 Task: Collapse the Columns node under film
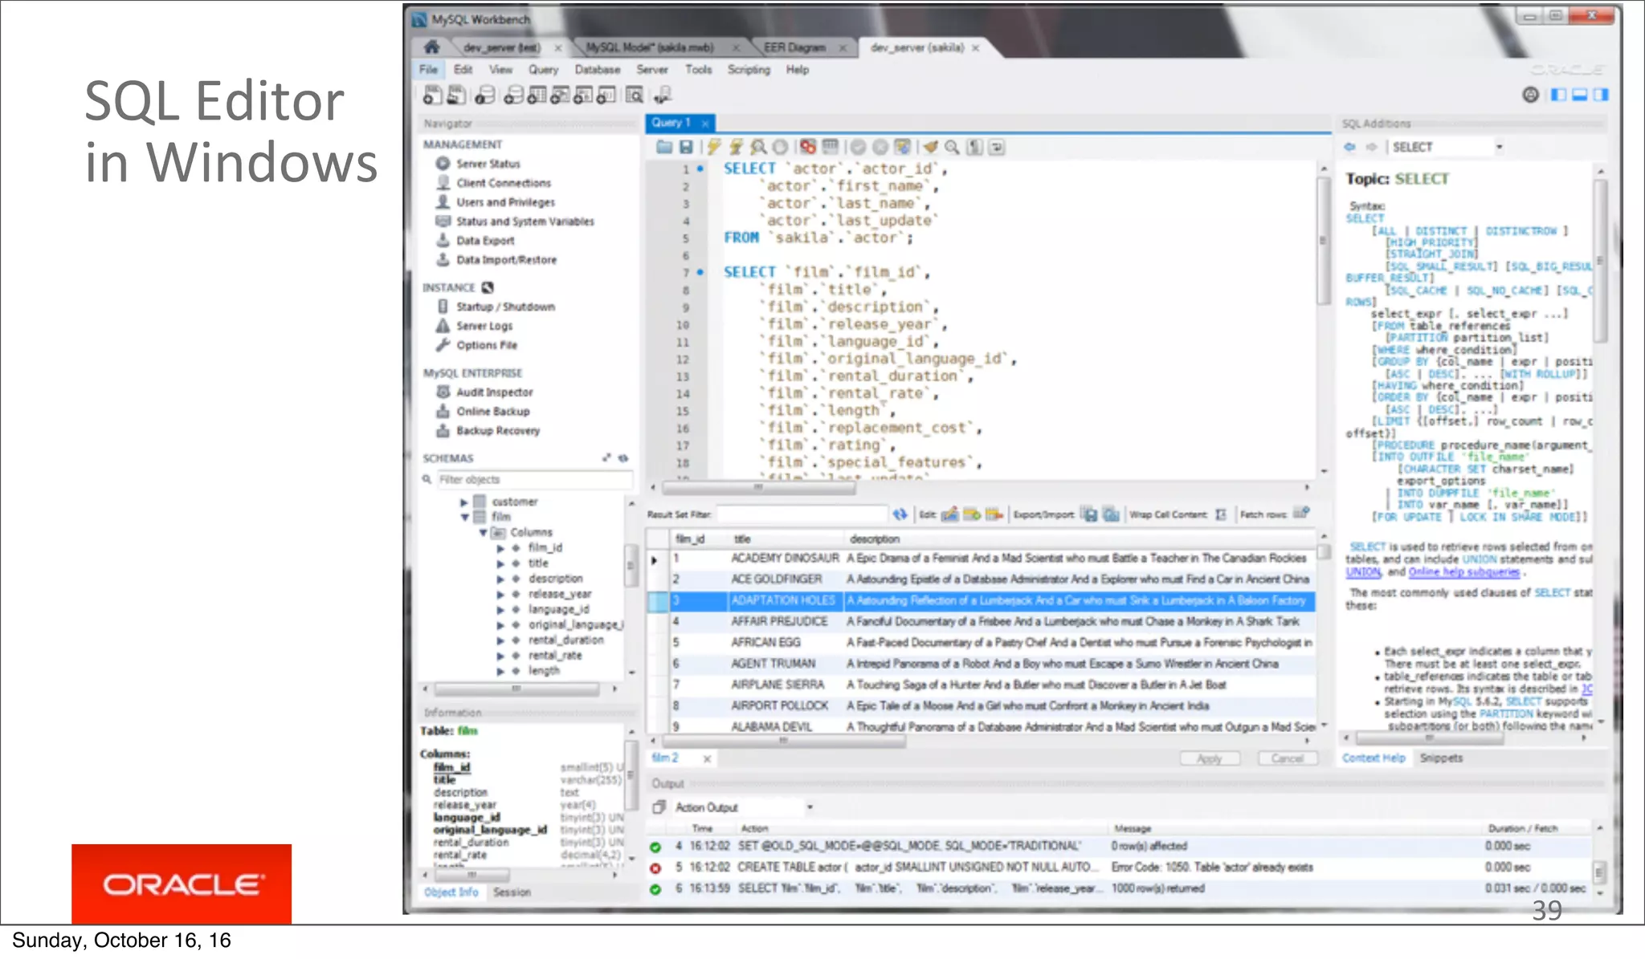[x=483, y=532]
